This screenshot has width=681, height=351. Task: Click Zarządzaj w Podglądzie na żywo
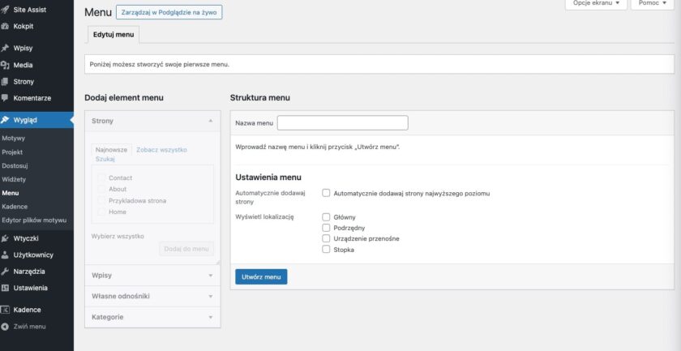[x=169, y=13]
